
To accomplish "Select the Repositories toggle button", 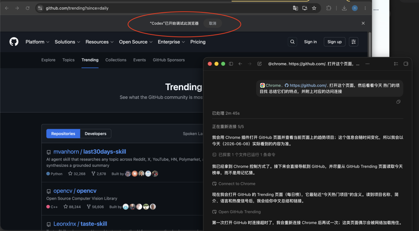I will 63,134.
